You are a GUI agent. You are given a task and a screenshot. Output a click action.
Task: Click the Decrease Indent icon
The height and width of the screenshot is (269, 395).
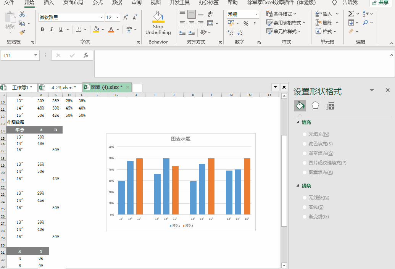click(x=182, y=32)
